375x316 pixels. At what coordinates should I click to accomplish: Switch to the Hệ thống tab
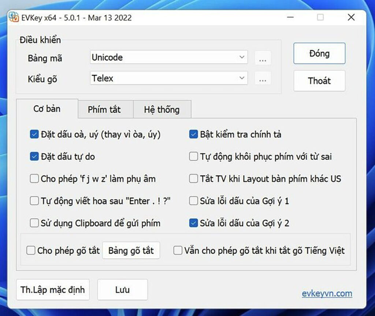[161, 110]
